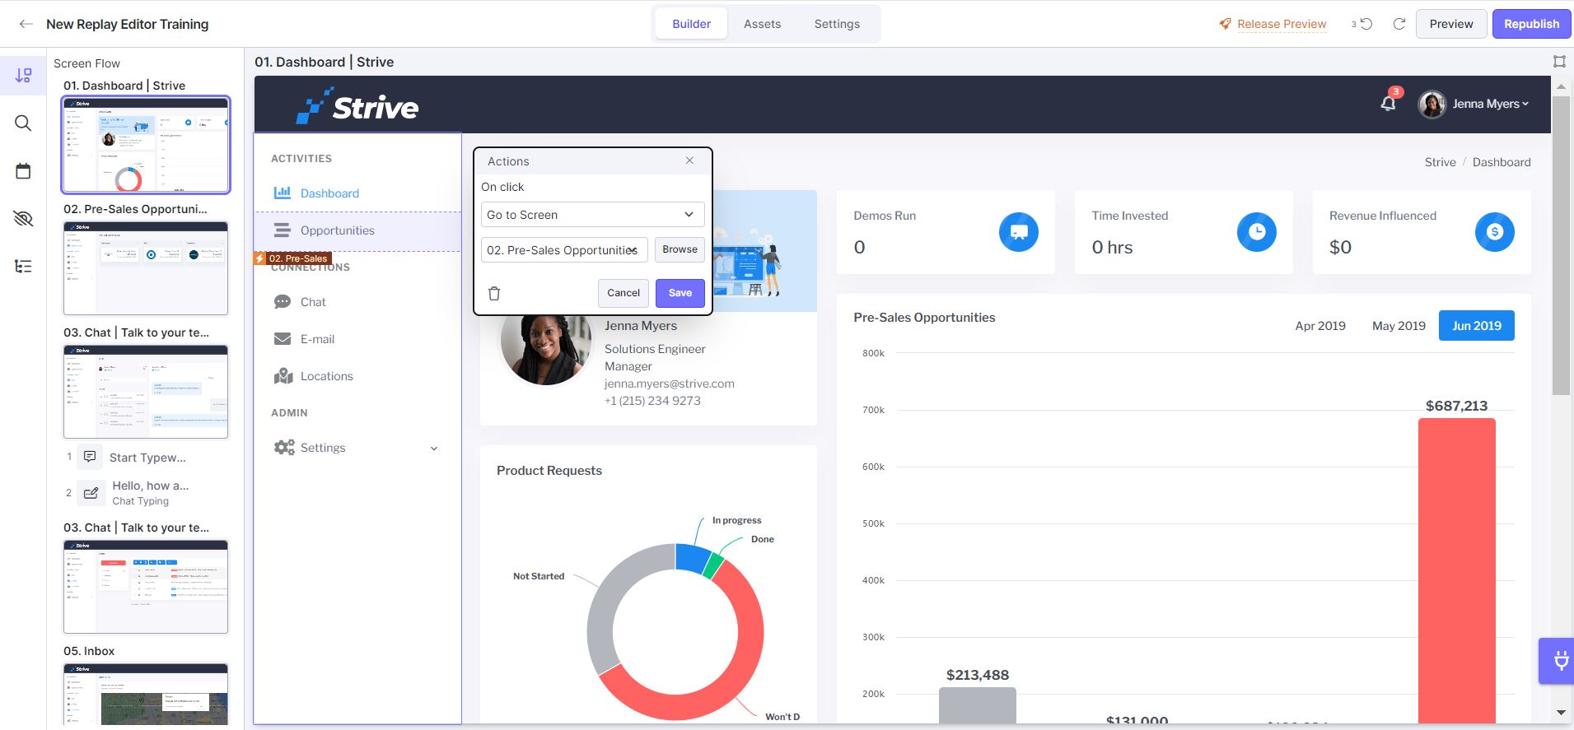Viewport: 1574px width, 730px height.
Task: Click the Save button in Actions dialog
Action: [x=680, y=293]
